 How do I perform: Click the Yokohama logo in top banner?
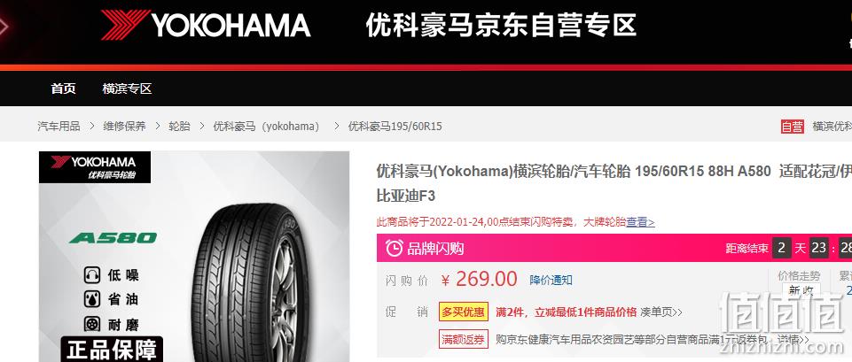pyautogui.click(x=206, y=25)
